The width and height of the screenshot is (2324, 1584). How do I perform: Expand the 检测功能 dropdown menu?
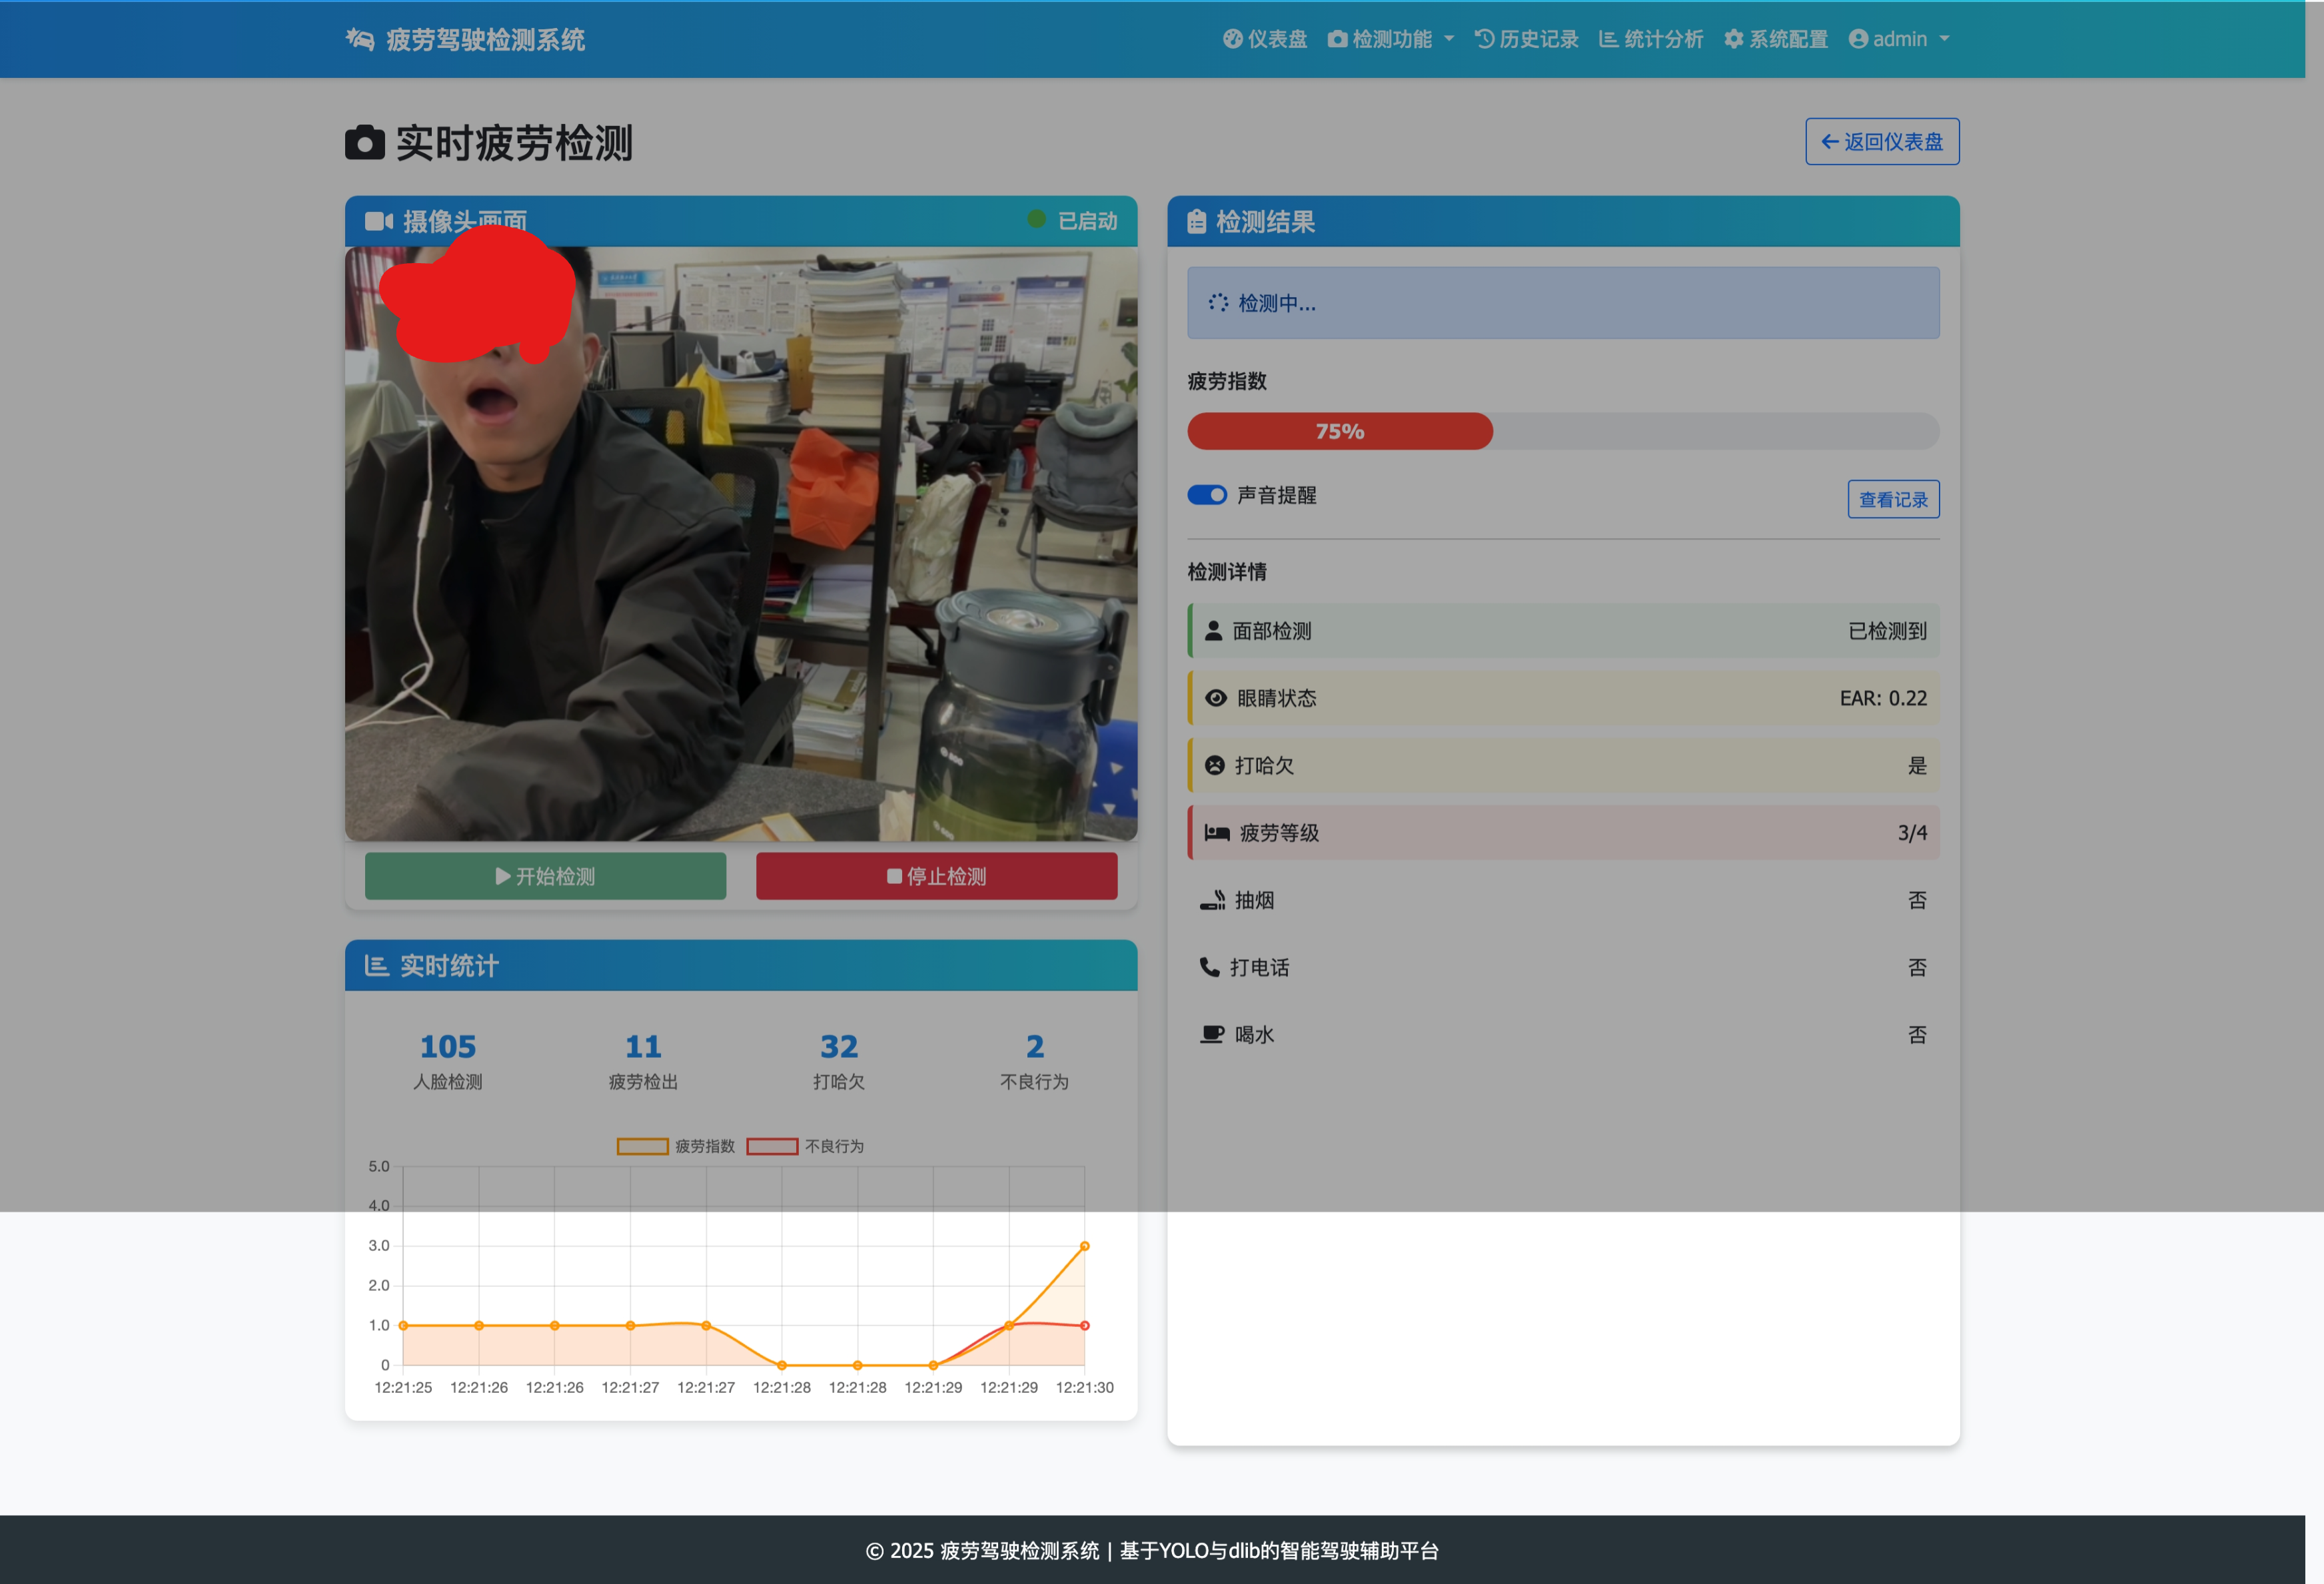pos(1391,39)
